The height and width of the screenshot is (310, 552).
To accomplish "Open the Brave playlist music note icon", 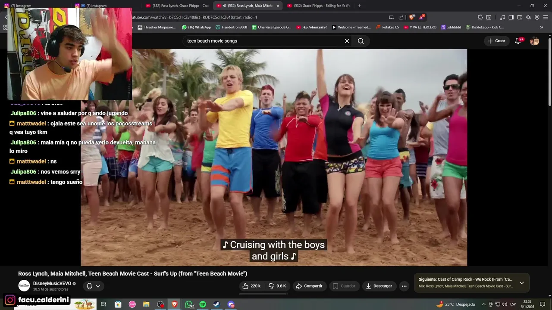I will coord(502,17).
